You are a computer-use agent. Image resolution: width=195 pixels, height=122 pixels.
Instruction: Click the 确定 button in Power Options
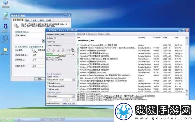coord(40,79)
